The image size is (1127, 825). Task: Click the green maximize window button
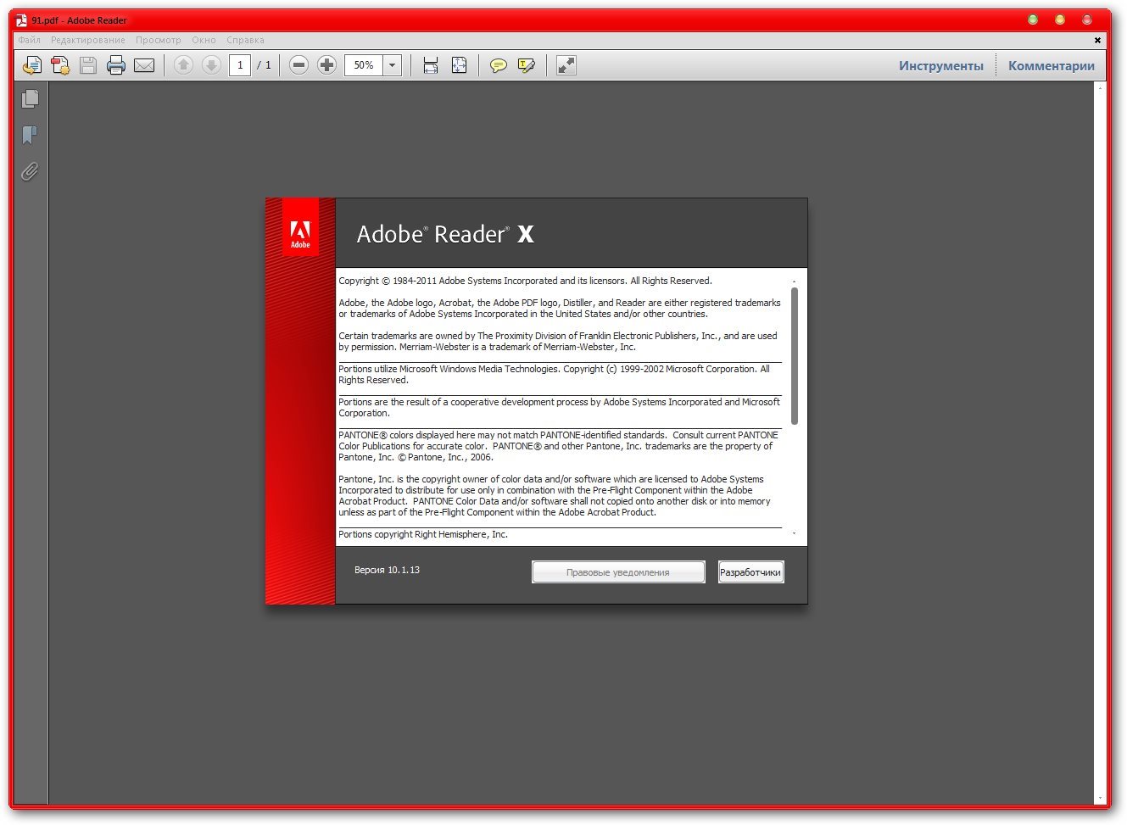tap(1033, 20)
